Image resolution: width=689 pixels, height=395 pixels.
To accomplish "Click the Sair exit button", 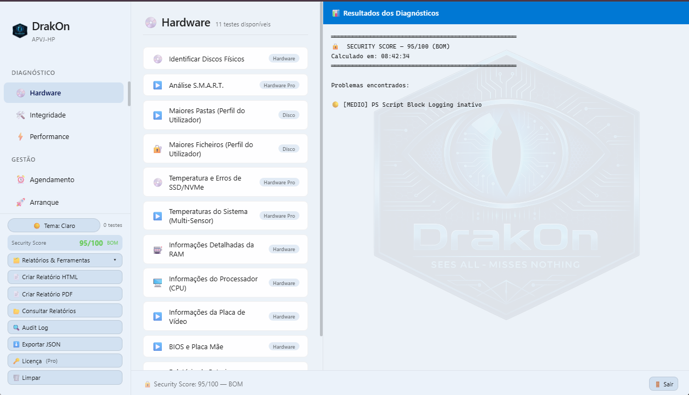I will [664, 384].
